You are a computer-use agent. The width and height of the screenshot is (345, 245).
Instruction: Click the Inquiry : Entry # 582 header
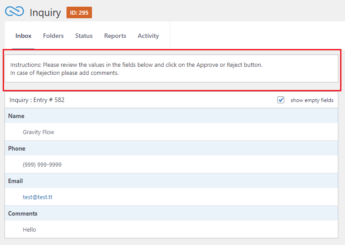[37, 100]
